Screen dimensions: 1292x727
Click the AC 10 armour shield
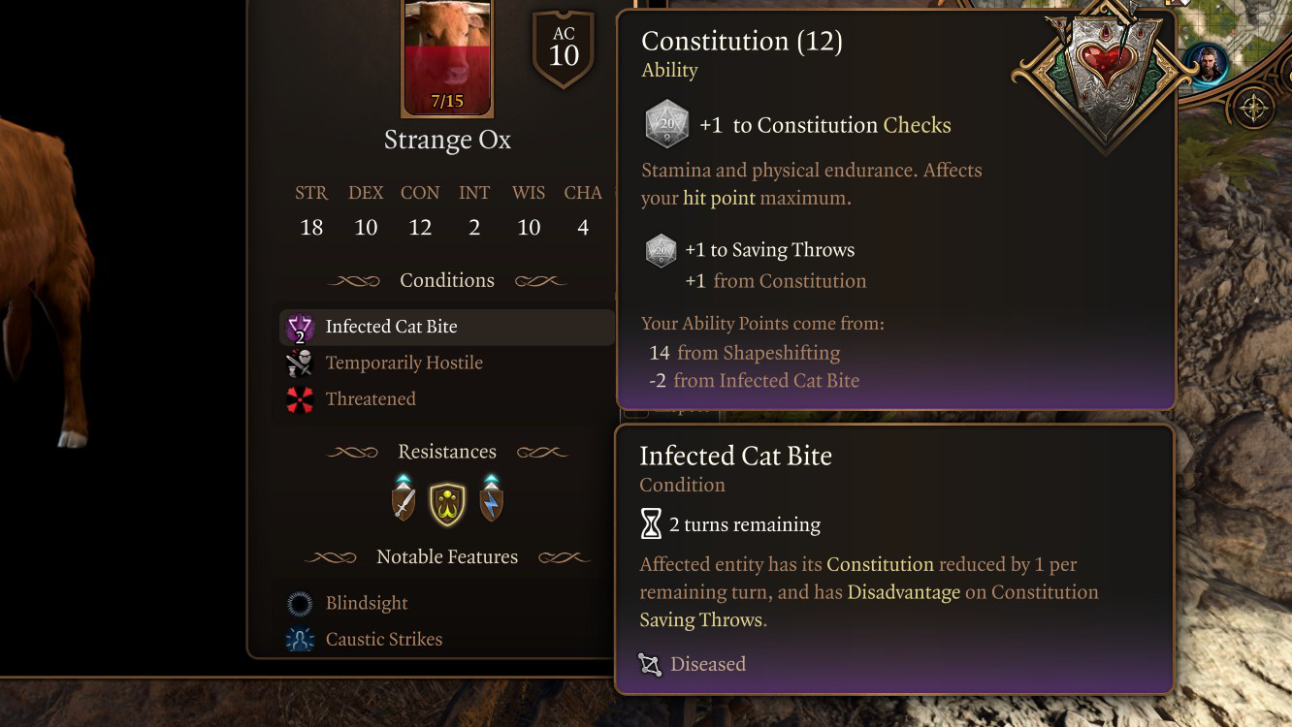pyautogui.click(x=564, y=49)
